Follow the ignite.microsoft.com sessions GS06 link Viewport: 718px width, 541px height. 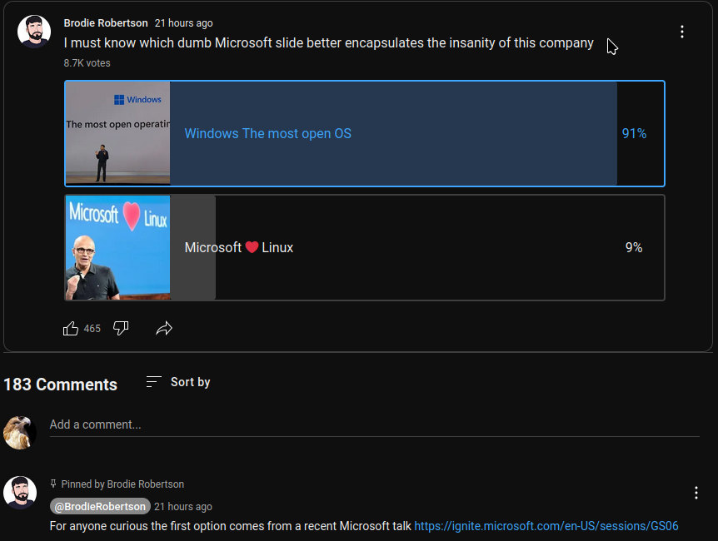point(546,526)
